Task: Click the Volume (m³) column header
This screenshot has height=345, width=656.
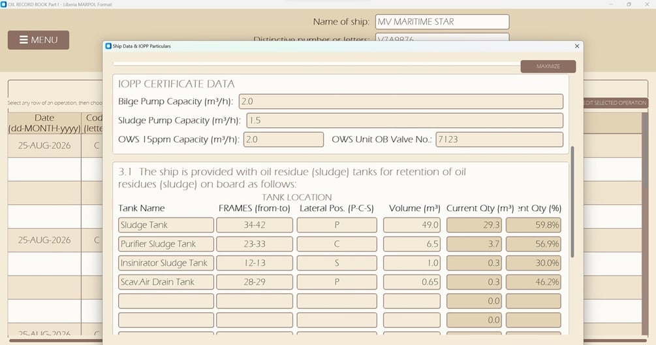Action: [x=414, y=208]
